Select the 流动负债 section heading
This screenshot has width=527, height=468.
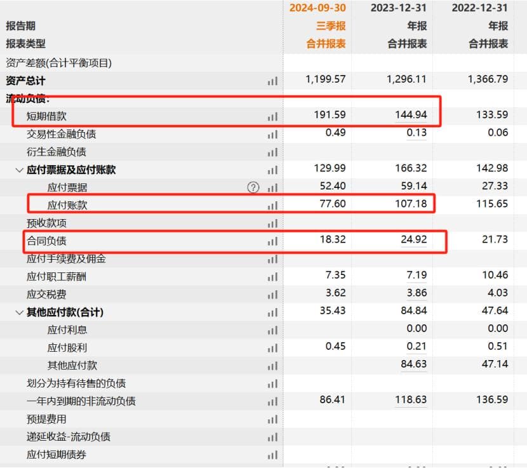tap(27, 99)
